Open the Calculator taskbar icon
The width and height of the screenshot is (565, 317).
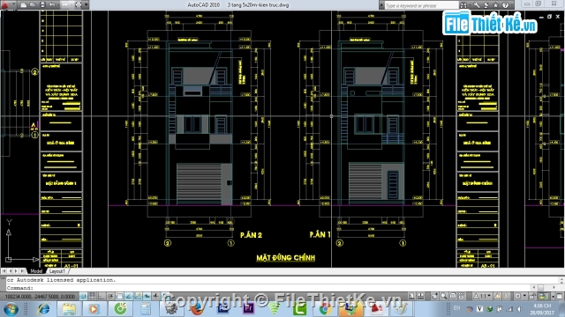click(x=146, y=309)
